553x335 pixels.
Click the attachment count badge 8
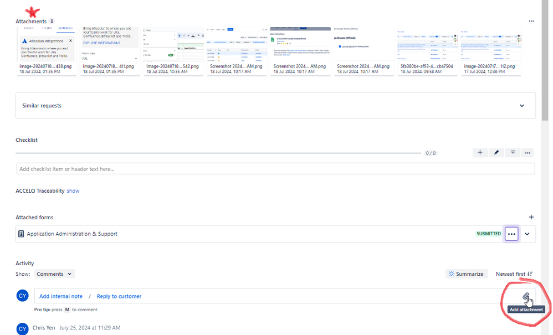tap(52, 22)
